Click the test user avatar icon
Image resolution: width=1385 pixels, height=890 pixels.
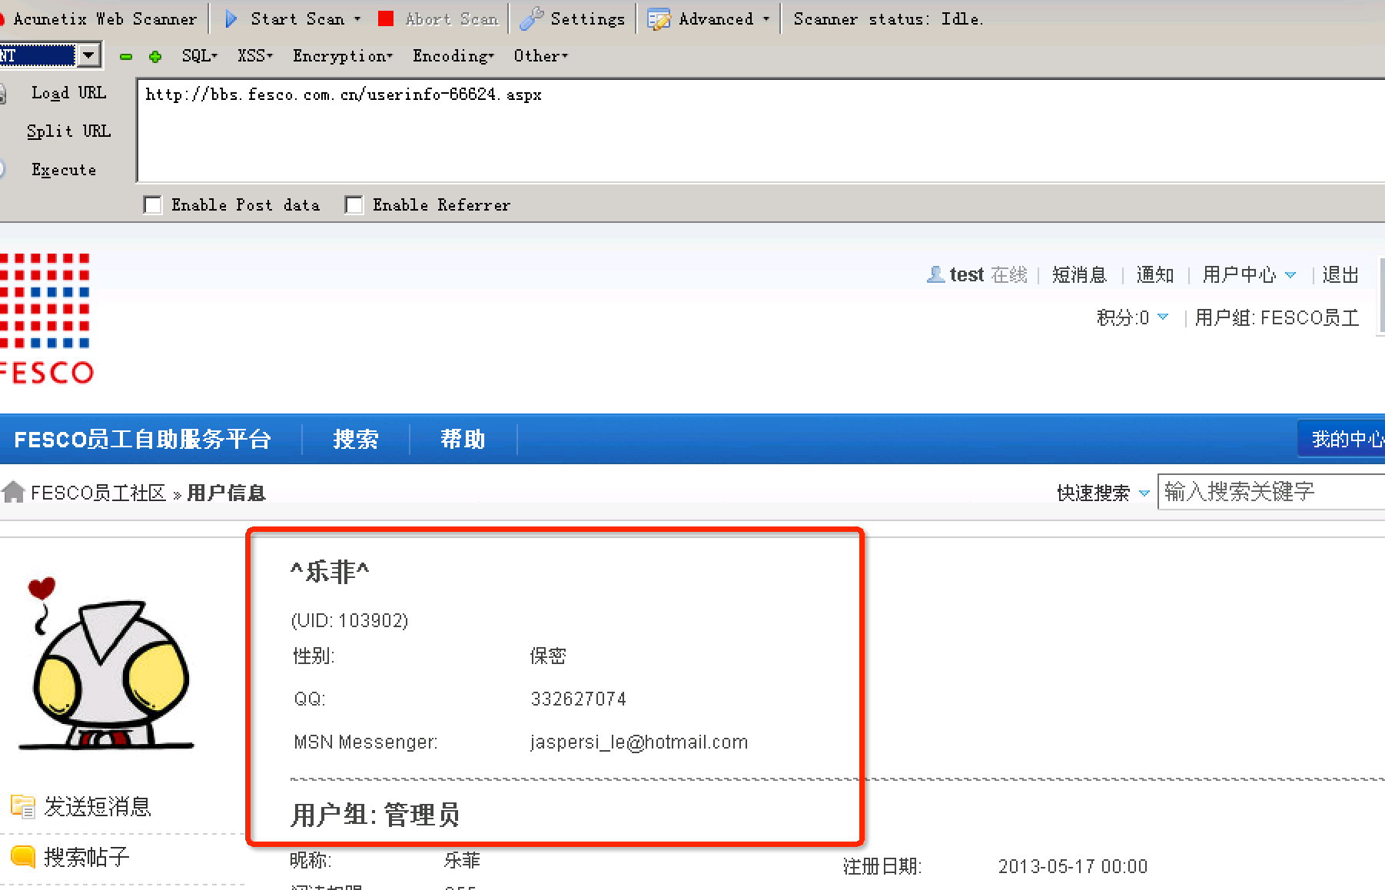935,274
